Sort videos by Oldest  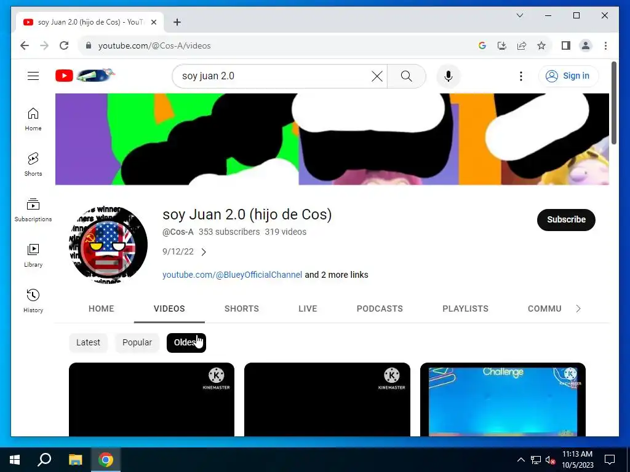(186, 342)
